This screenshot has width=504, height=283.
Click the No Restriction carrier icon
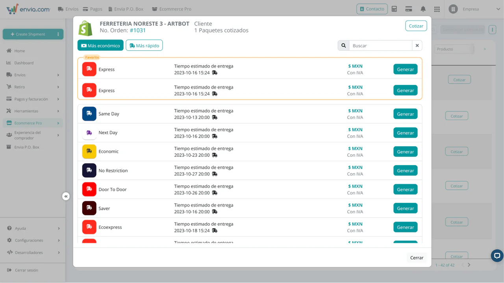click(x=89, y=170)
